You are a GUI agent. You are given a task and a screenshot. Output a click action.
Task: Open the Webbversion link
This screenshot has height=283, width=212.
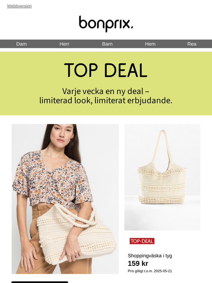click(19, 6)
